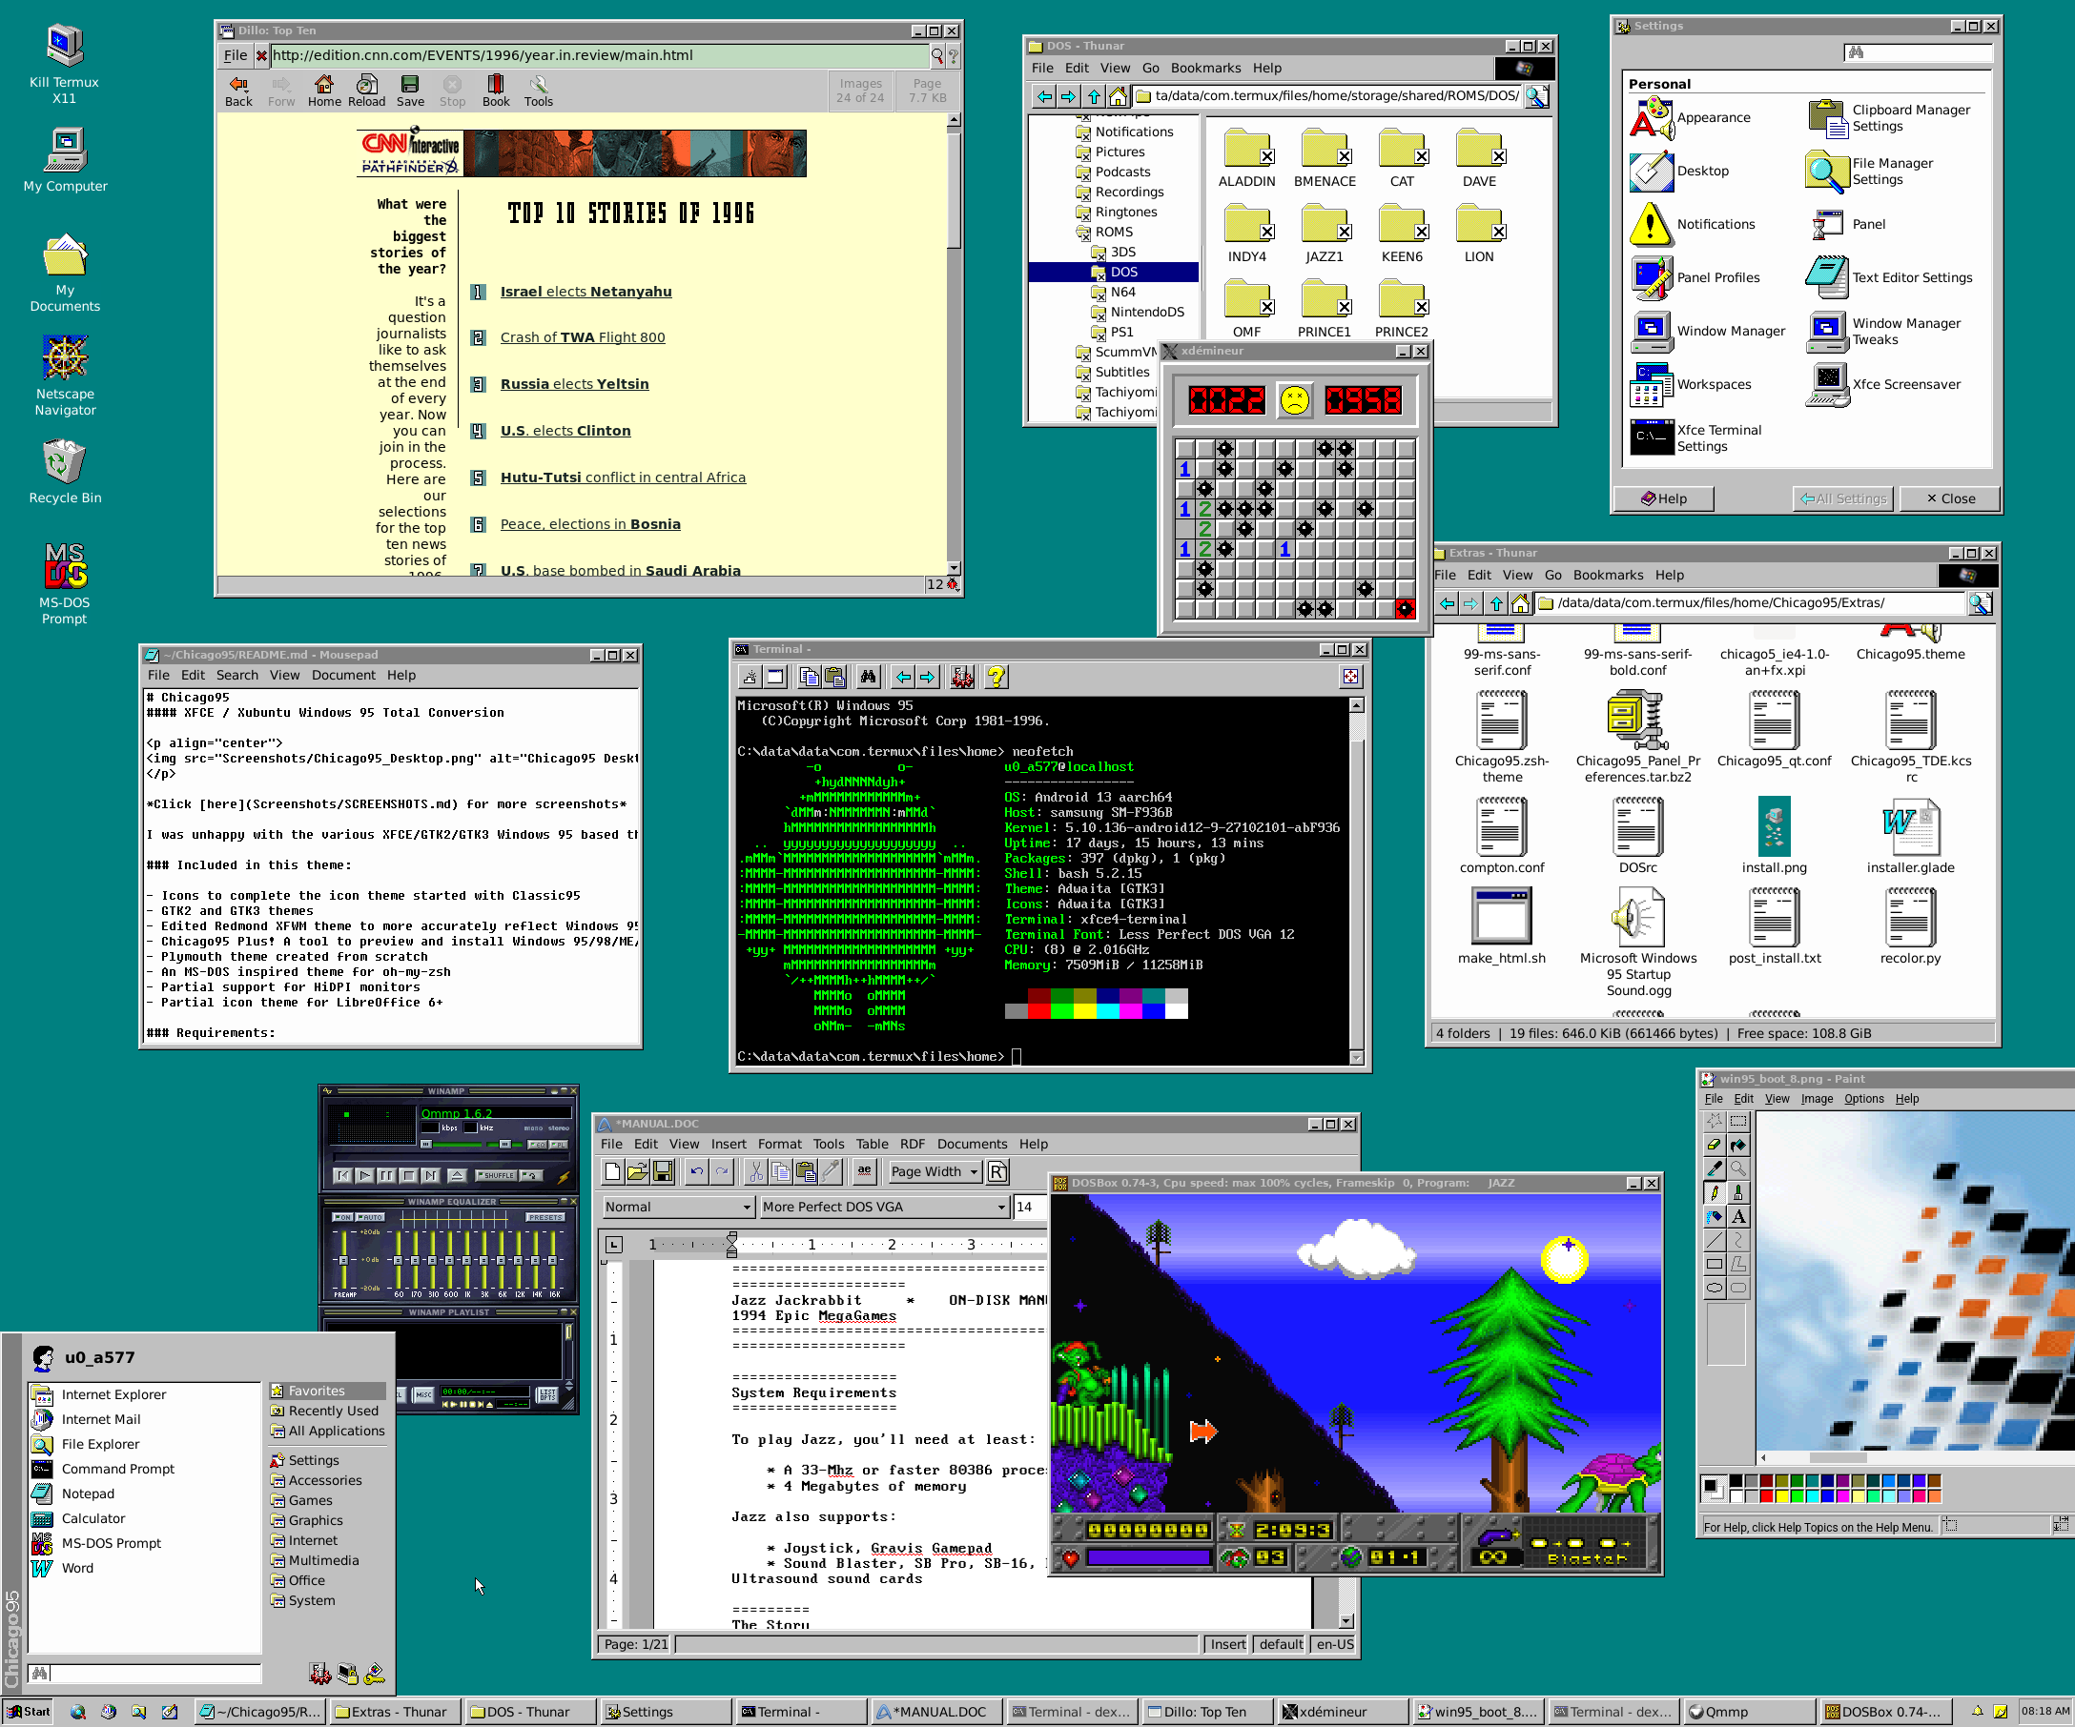Select the Brush tool in Paint
Screen dimensions: 2075x1727
pos(1738,1193)
